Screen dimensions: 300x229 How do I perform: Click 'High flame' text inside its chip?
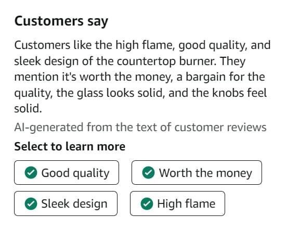186,203
